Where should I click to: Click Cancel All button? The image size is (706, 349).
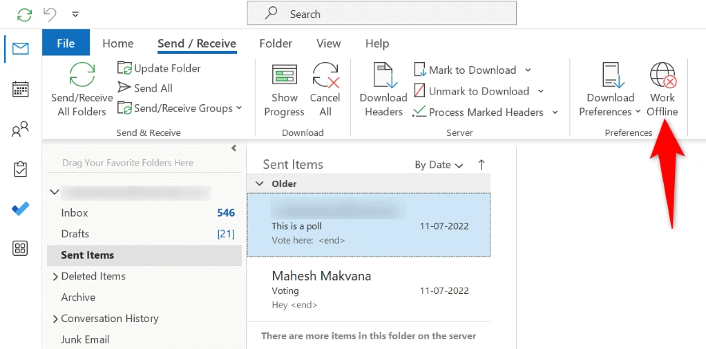tap(325, 90)
